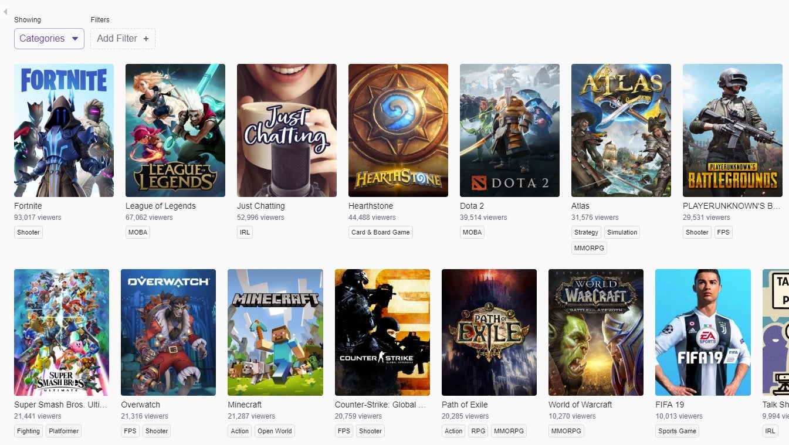
Task: Select the Fighting tag
Action: [x=28, y=431]
